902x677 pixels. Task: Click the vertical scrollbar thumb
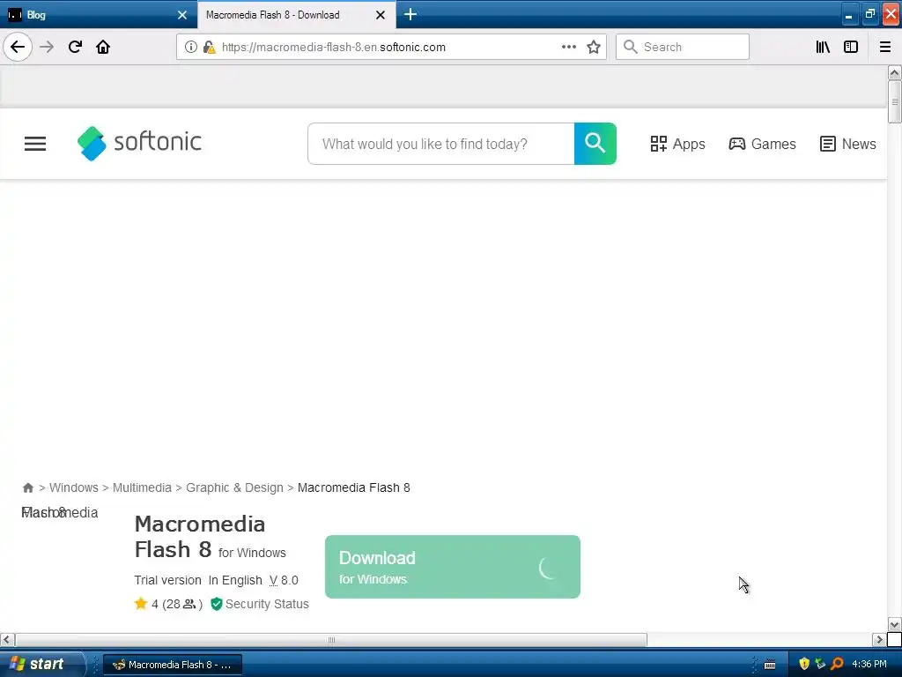pos(895,102)
